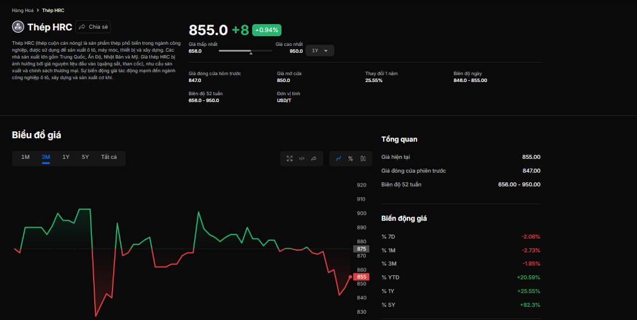This screenshot has width=637, height=320.
Task: Click the embed code icon
Action: tap(302, 158)
